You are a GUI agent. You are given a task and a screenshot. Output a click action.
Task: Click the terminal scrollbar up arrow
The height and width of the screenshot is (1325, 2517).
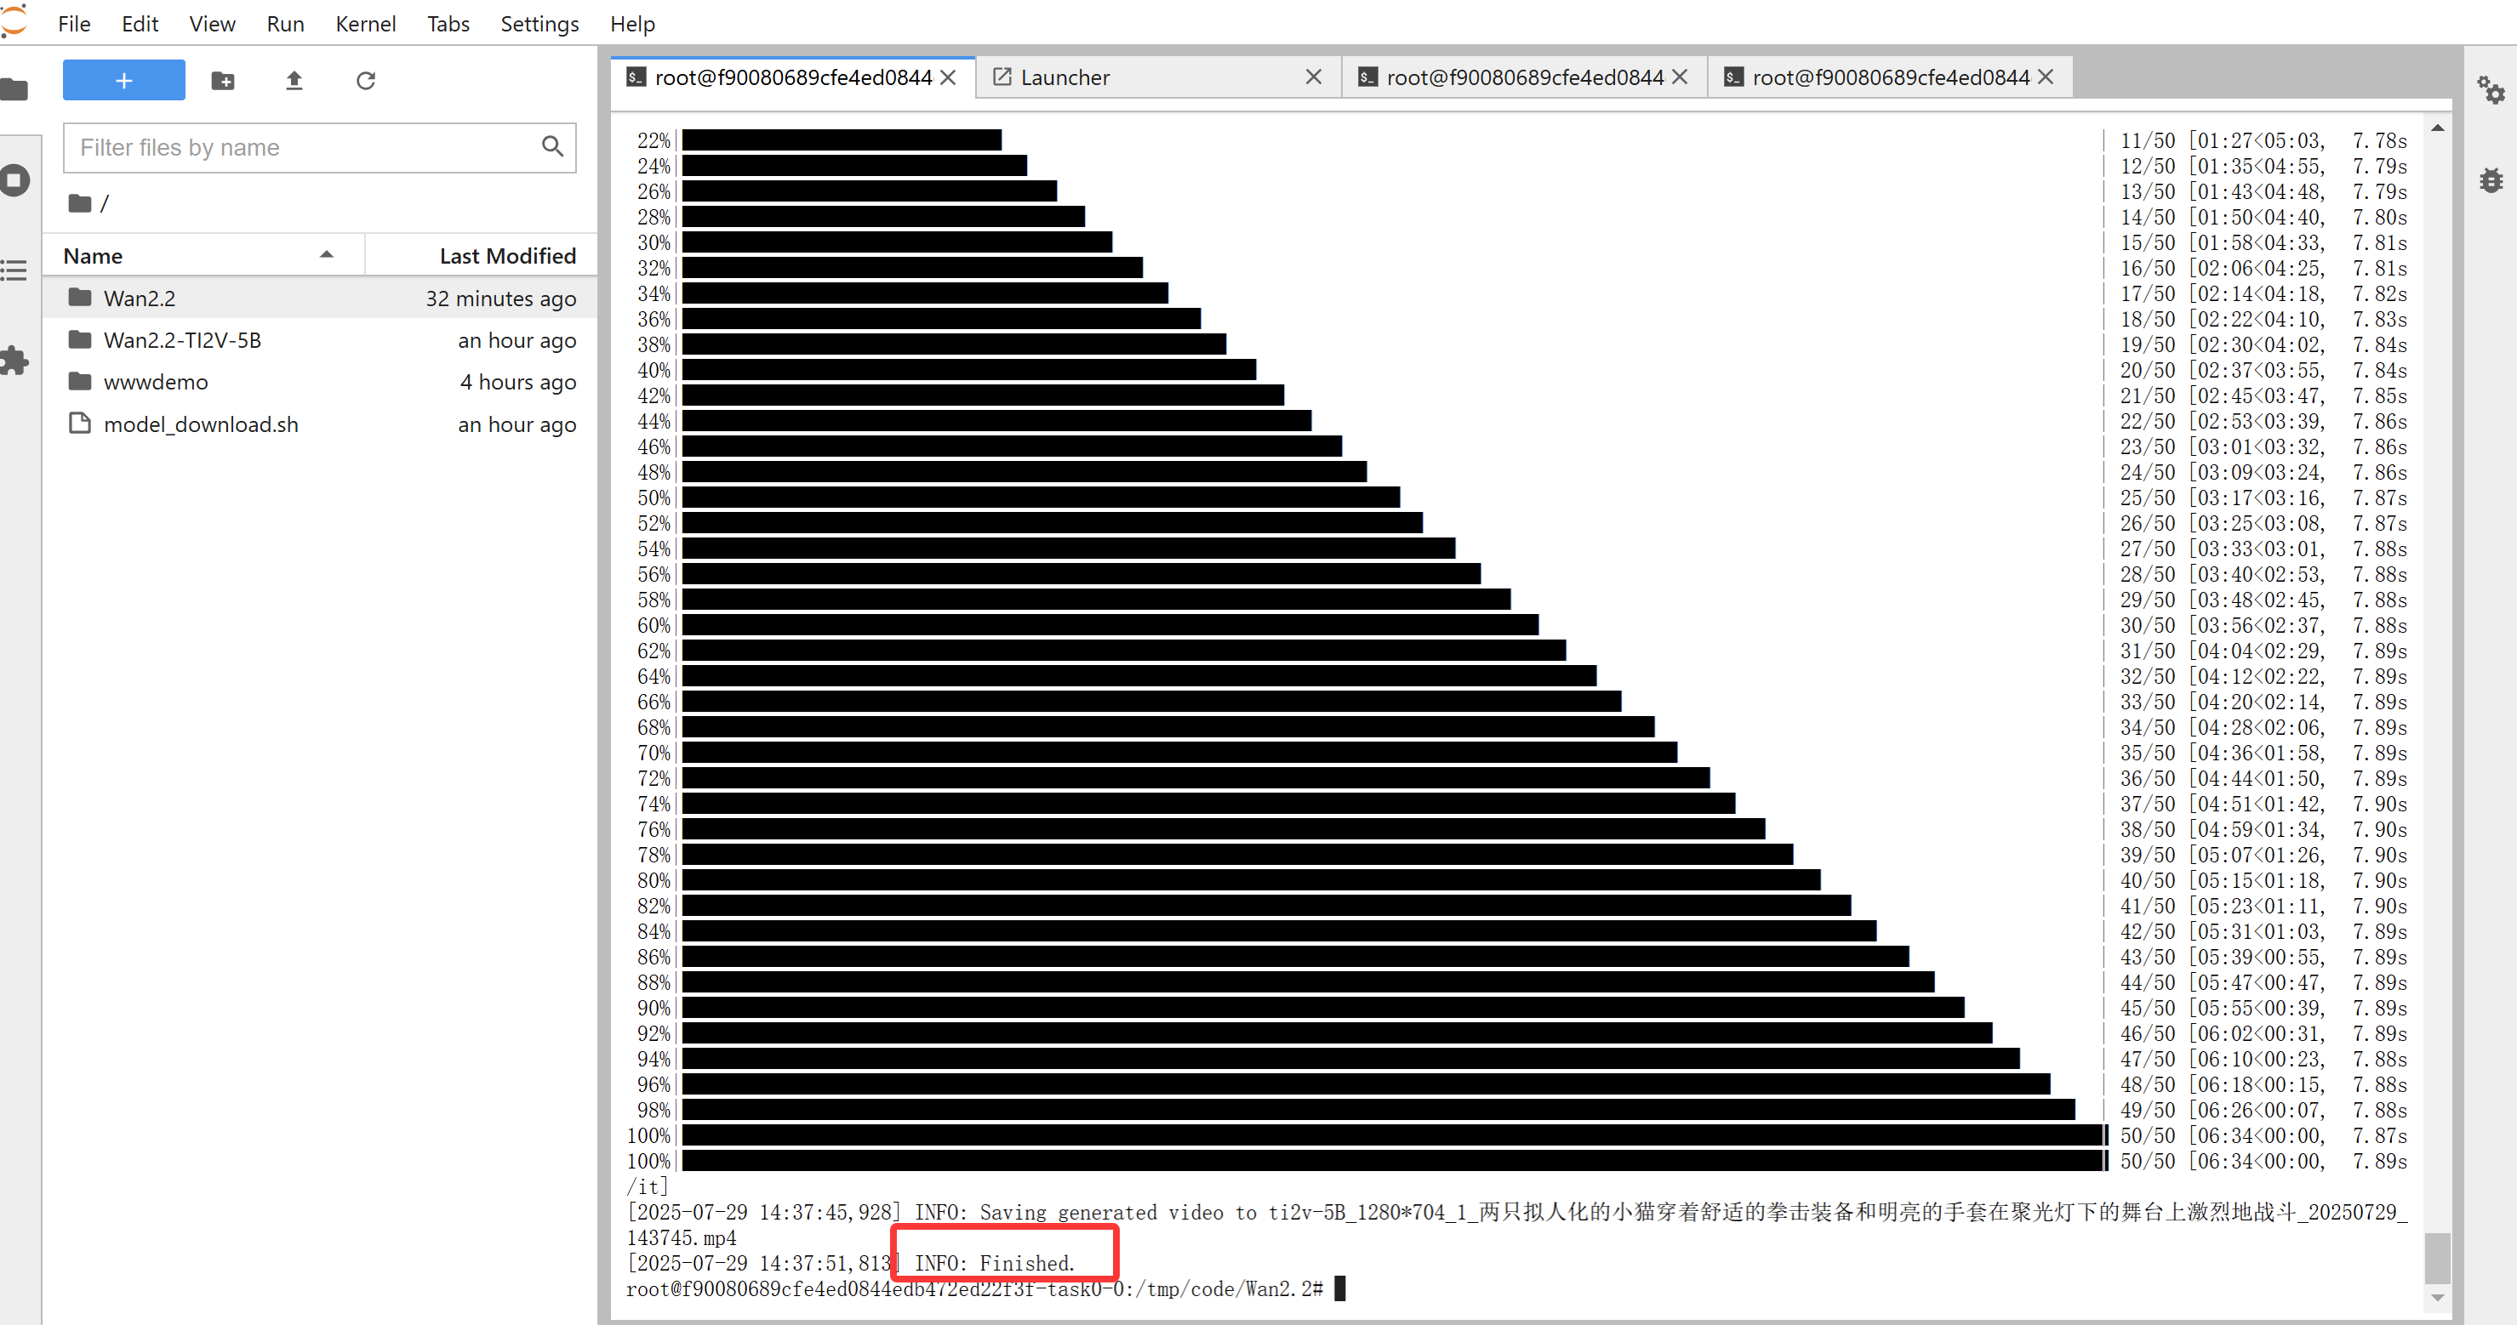[x=2438, y=128]
